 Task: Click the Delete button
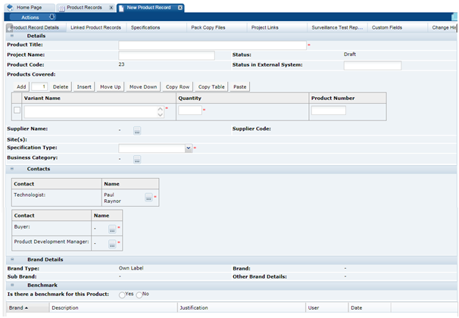[61, 87]
